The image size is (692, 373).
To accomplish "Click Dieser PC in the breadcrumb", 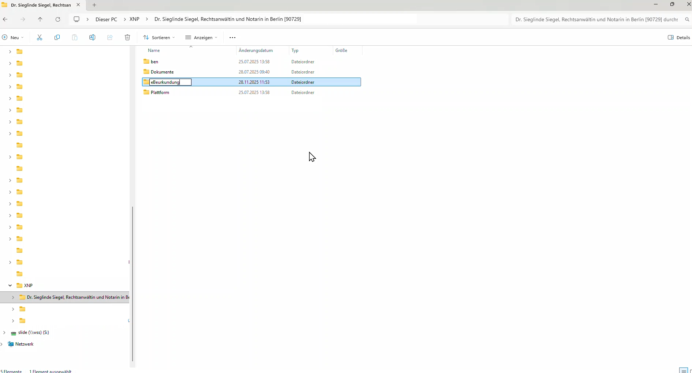I will 106,19.
